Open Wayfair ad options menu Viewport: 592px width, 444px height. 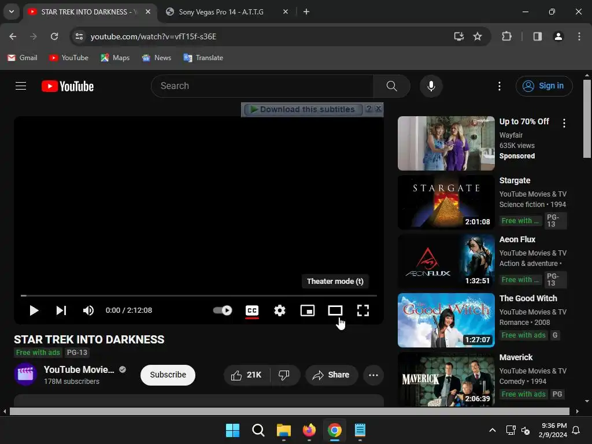coord(564,123)
